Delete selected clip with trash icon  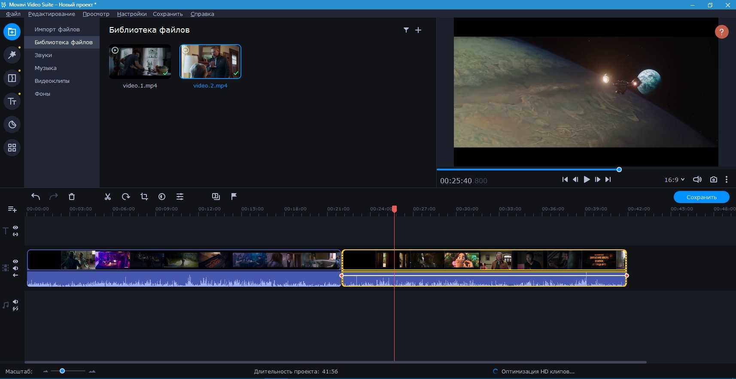pos(72,197)
